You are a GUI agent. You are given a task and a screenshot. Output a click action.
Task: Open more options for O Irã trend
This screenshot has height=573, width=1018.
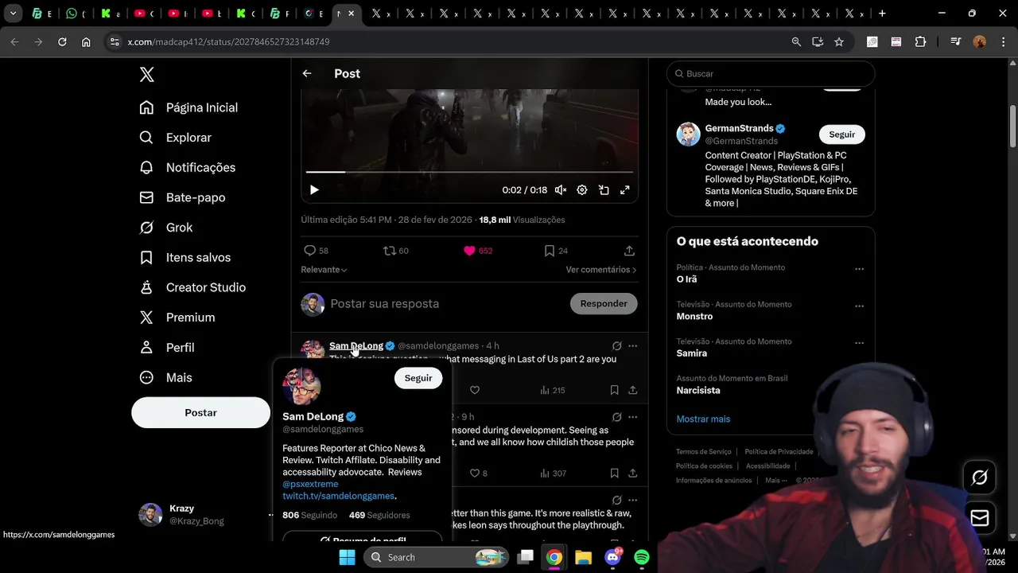(859, 269)
